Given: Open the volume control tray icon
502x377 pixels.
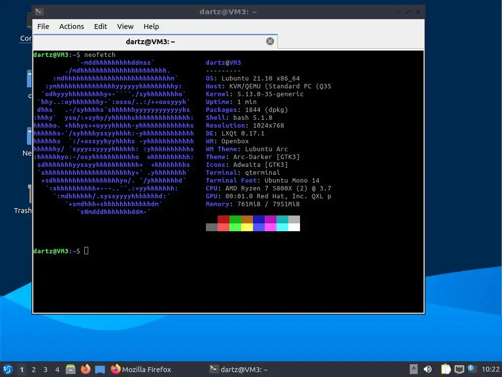Looking at the screenshot, I should pyautogui.click(x=427, y=369).
